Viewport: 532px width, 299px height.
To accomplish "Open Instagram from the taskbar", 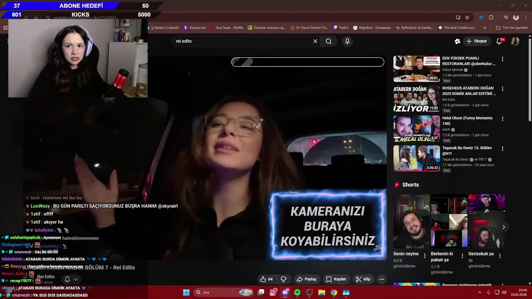I will click(x=273, y=292).
